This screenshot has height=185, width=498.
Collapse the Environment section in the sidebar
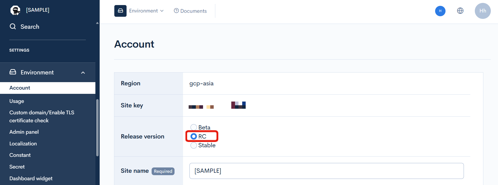[83, 72]
